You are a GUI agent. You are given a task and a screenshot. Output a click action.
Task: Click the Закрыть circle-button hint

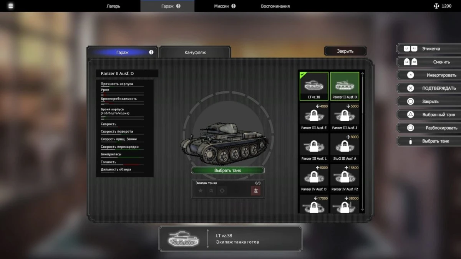tap(428, 102)
